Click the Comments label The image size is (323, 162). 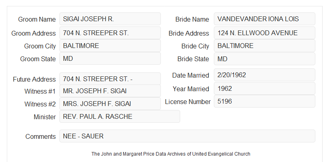pyautogui.click(x=41, y=136)
